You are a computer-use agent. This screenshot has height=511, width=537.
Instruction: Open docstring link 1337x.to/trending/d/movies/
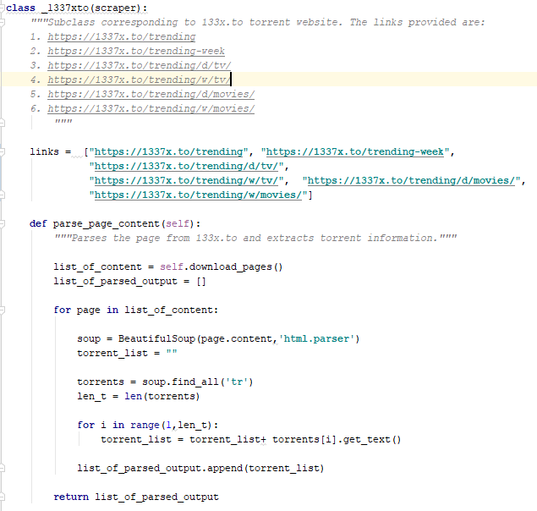(151, 94)
